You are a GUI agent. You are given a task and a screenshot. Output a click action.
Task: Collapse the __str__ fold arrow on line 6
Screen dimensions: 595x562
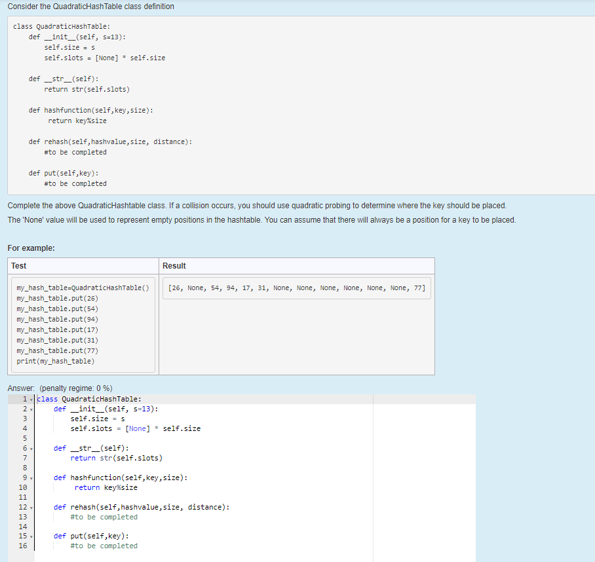point(31,449)
